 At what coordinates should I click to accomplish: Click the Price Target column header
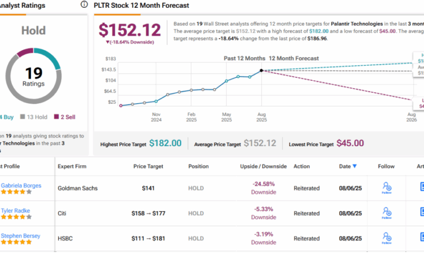click(x=148, y=166)
